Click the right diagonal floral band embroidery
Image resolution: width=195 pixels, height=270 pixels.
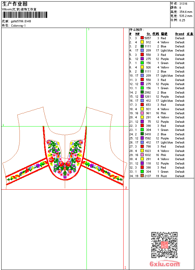103,170
